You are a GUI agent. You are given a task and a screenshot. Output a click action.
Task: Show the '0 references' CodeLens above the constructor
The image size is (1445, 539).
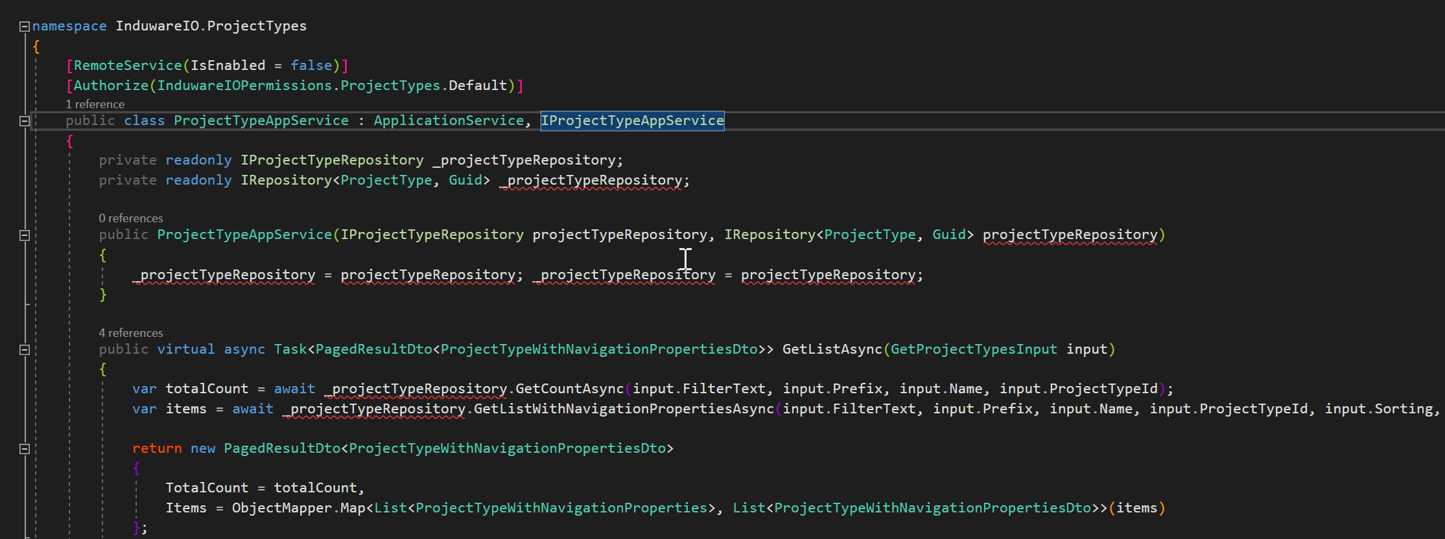click(x=130, y=218)
